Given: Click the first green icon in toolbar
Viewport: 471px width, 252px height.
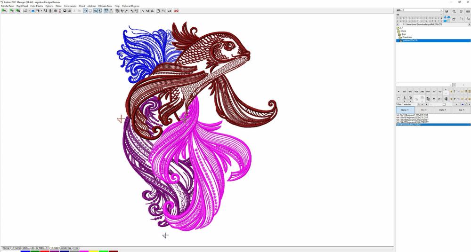Looking at the screenshot, I should pos(4,11).
